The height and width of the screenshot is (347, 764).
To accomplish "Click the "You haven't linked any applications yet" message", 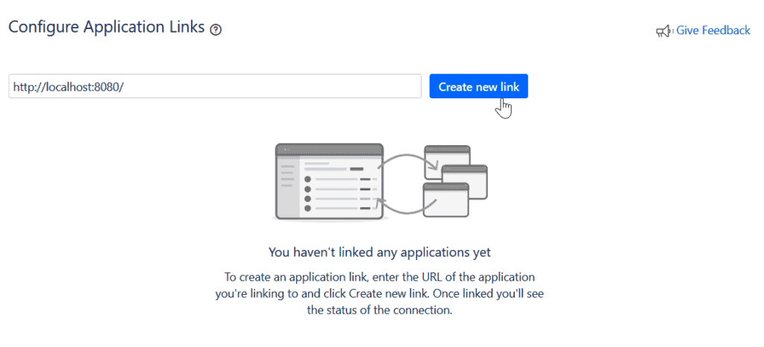I will tap(380, 252).
